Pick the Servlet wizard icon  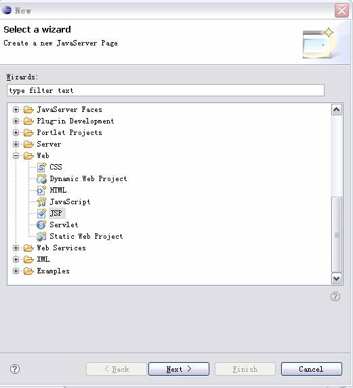[41, 225]
